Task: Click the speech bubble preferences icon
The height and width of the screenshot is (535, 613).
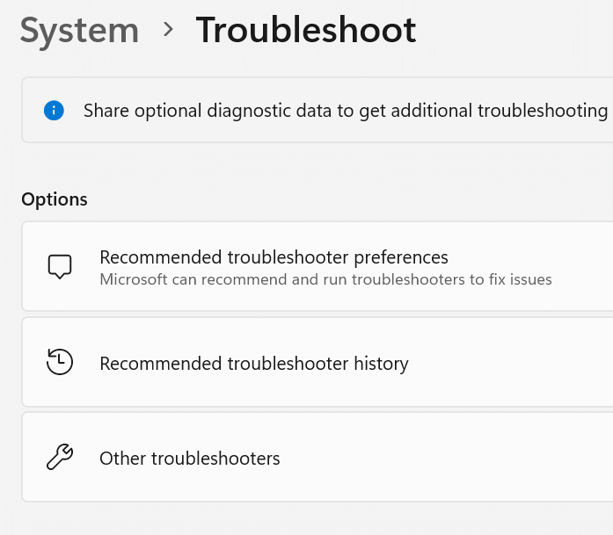Action: click(59, 266)
